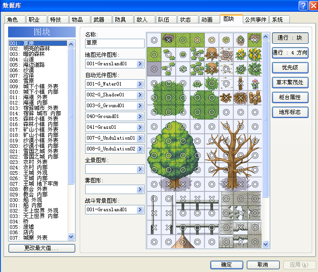Image resolution: width=318 pixels, height=272 pixels.
Task: Click the tile grid scrollbar up arrow
Action: click(x=265, y=37)
